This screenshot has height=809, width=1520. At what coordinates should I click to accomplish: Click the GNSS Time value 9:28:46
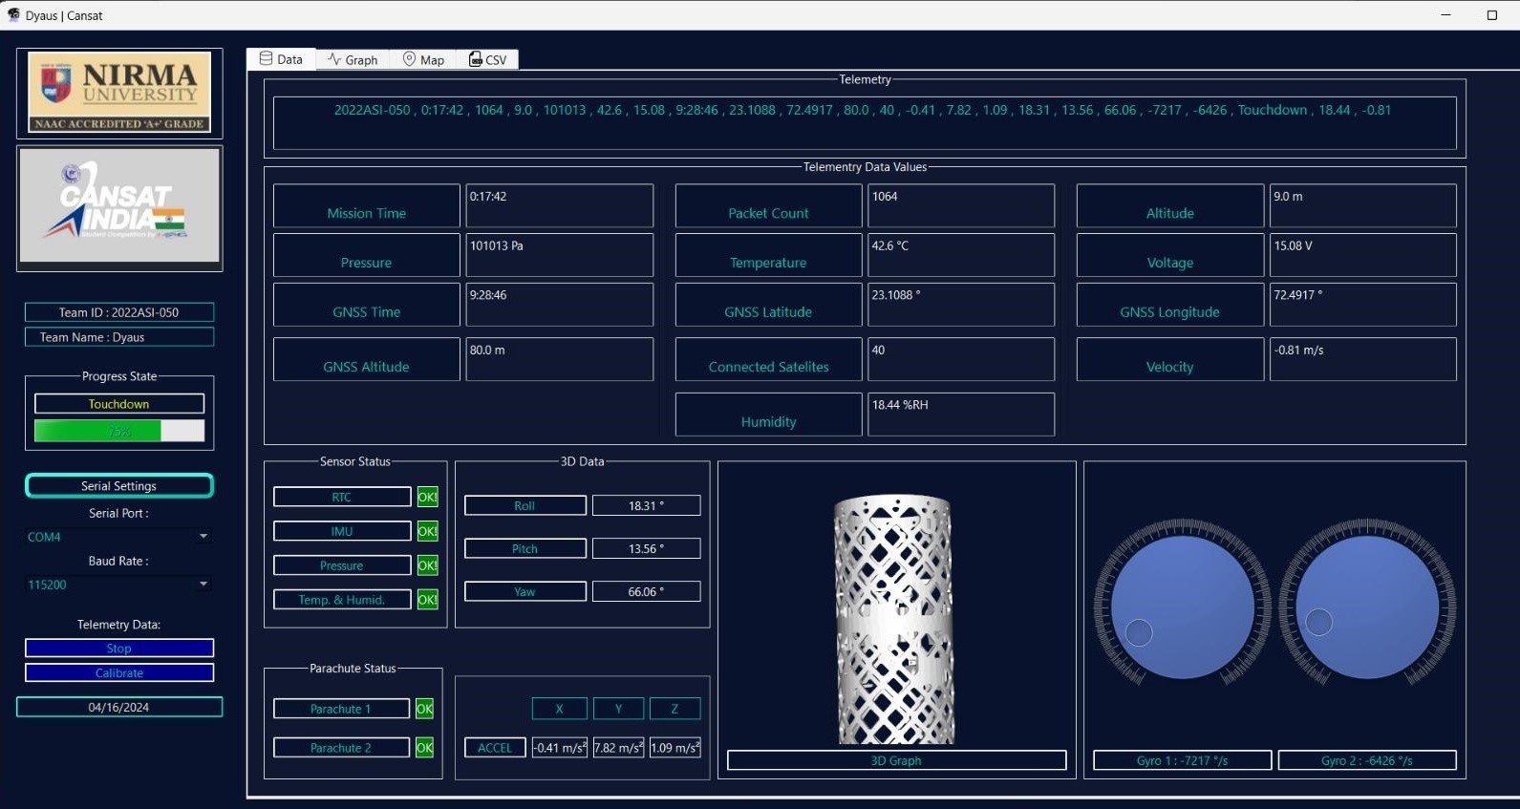pyautogui.click(x=560, y=305)
